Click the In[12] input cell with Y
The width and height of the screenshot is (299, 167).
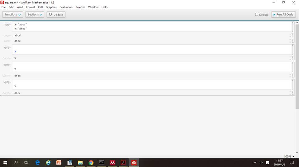(152, 84)
